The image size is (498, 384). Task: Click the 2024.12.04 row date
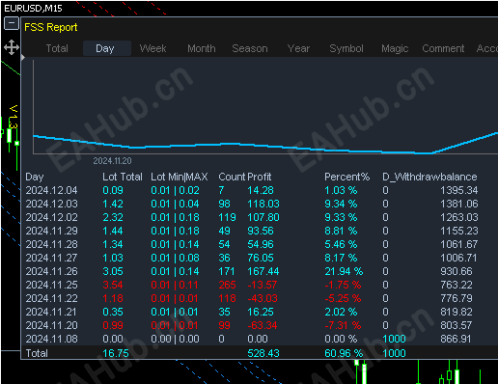click(51, 190)
